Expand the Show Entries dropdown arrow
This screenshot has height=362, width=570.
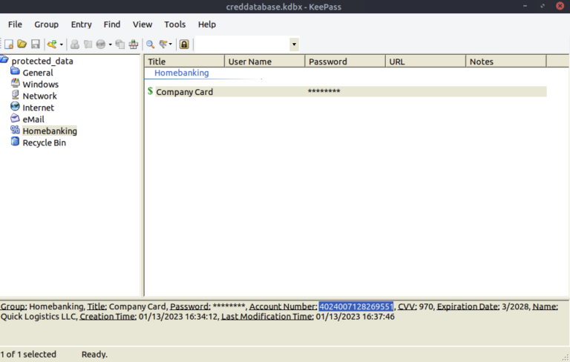170,45
